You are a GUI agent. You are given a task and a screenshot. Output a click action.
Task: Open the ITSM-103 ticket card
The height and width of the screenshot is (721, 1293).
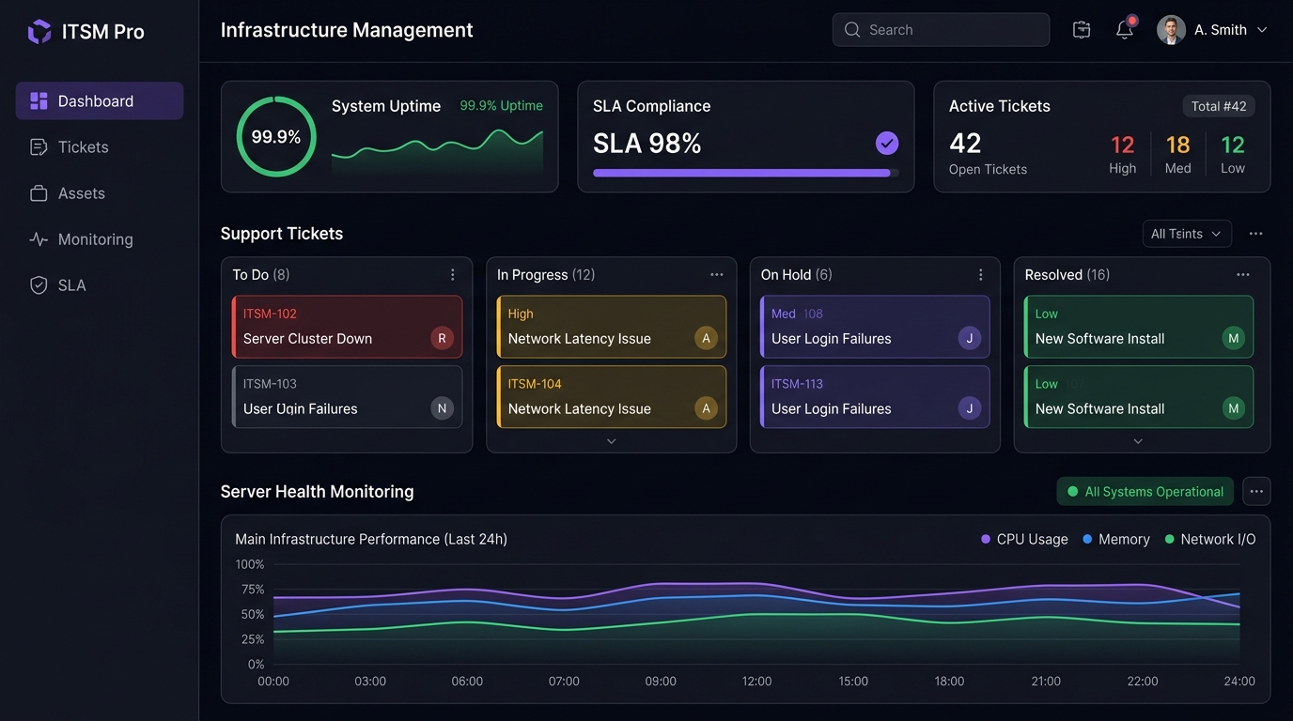(347, 397)
